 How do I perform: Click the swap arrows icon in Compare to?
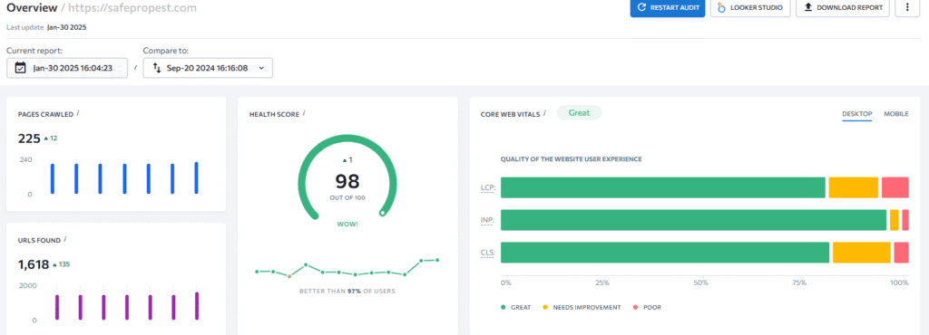click(x=157, y=68)
